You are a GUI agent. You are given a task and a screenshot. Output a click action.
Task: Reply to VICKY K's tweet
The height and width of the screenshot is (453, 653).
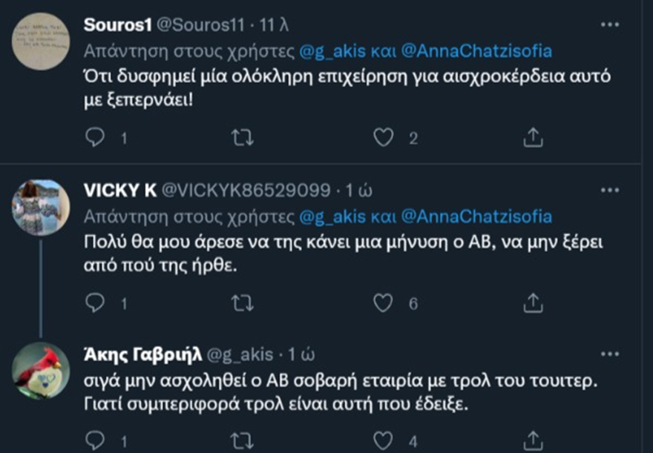(x=95, y=302)
